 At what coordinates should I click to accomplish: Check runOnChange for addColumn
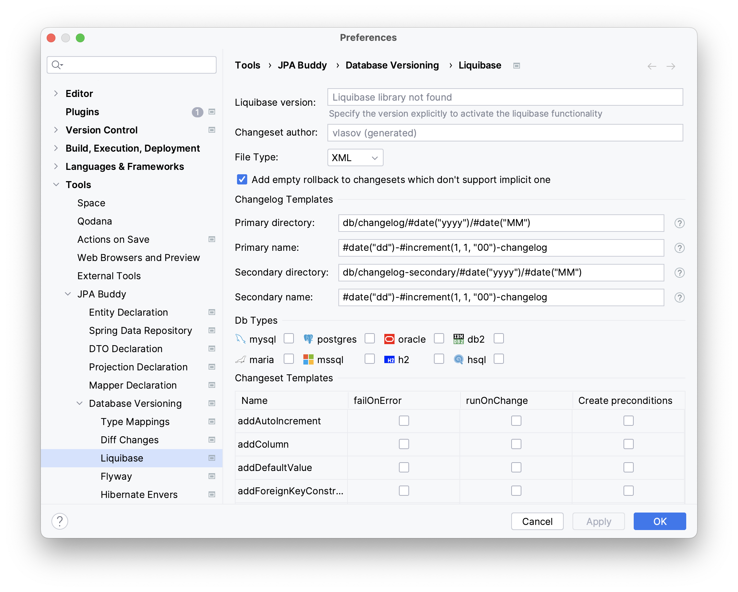[516, 444]
